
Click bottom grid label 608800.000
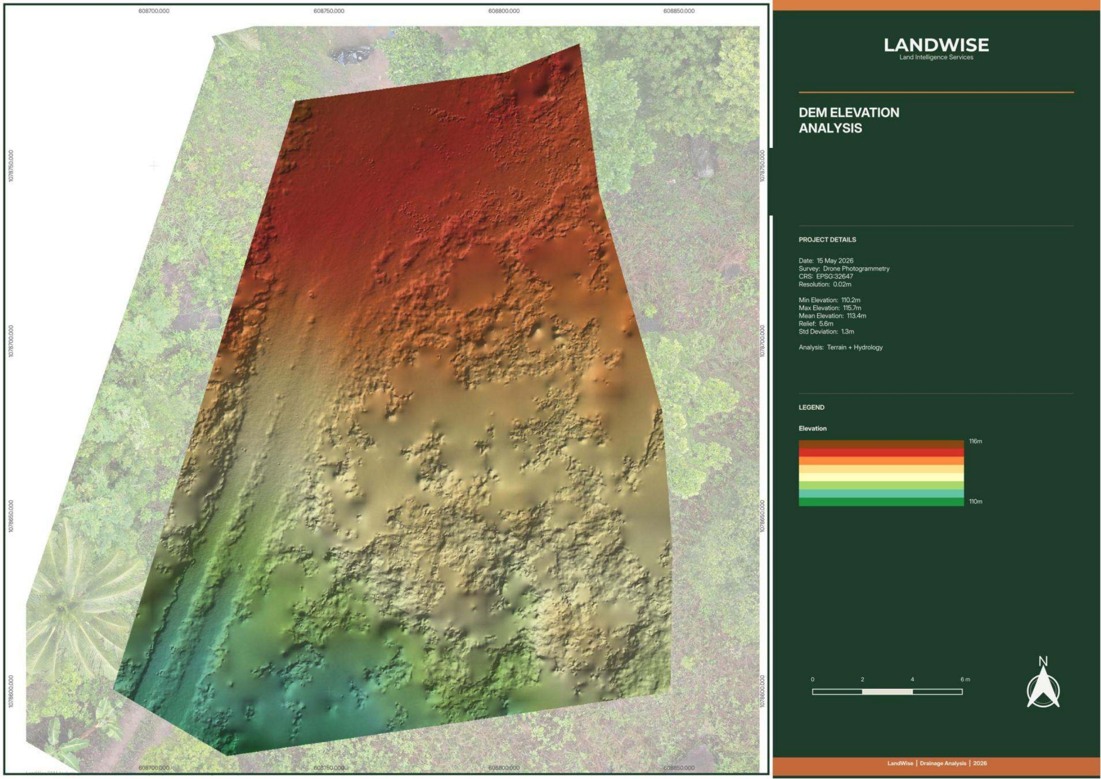504,768
